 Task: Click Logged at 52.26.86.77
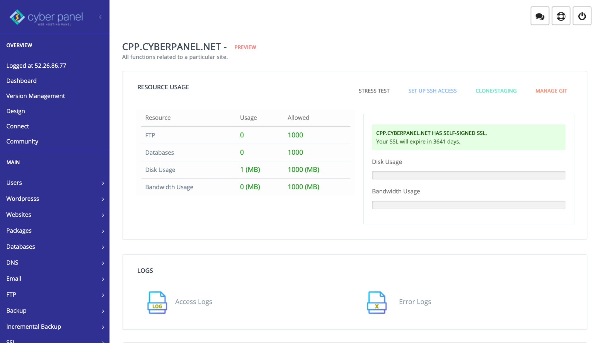(36, 66)
